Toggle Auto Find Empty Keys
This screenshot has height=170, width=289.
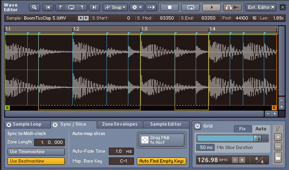162,161
